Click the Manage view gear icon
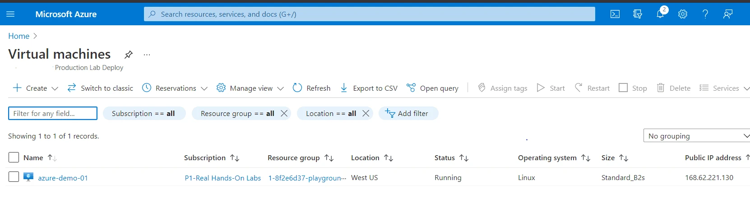The height and width of the screenshot is (199, 750). (221, 88)
